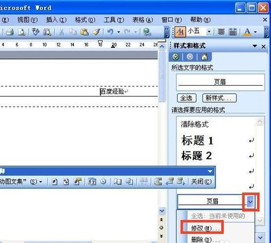Open the 视图 menu
Image resolution: width=271 pixels, height=243 pixels.
tap(27, 20)
